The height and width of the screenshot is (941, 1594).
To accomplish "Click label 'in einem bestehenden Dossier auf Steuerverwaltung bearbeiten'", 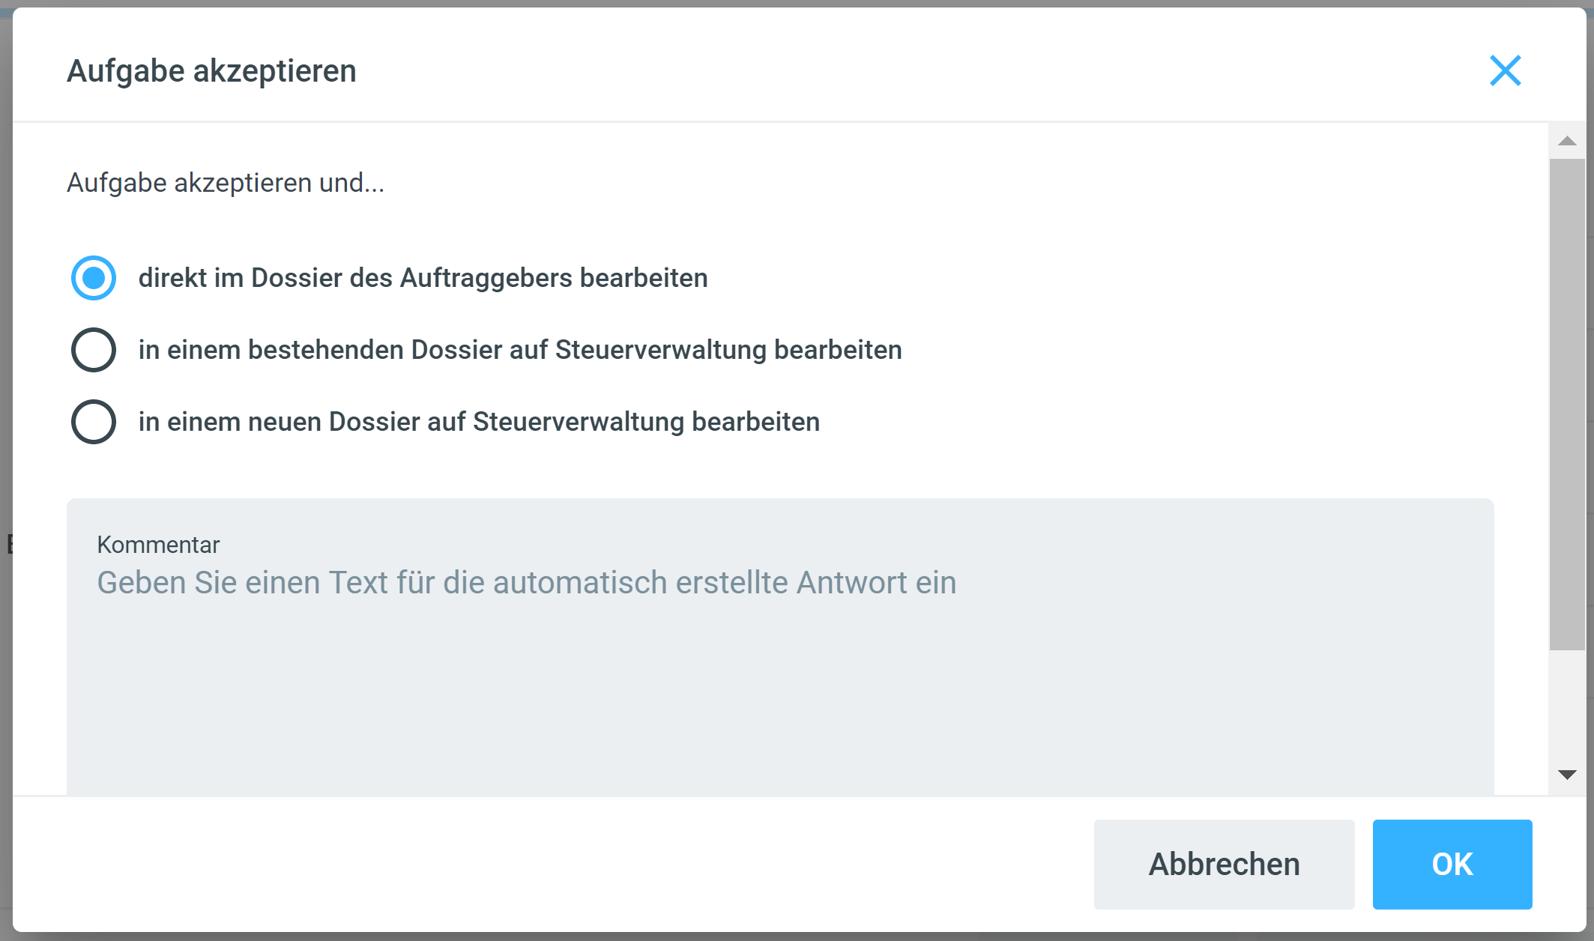I will point(520,350).
